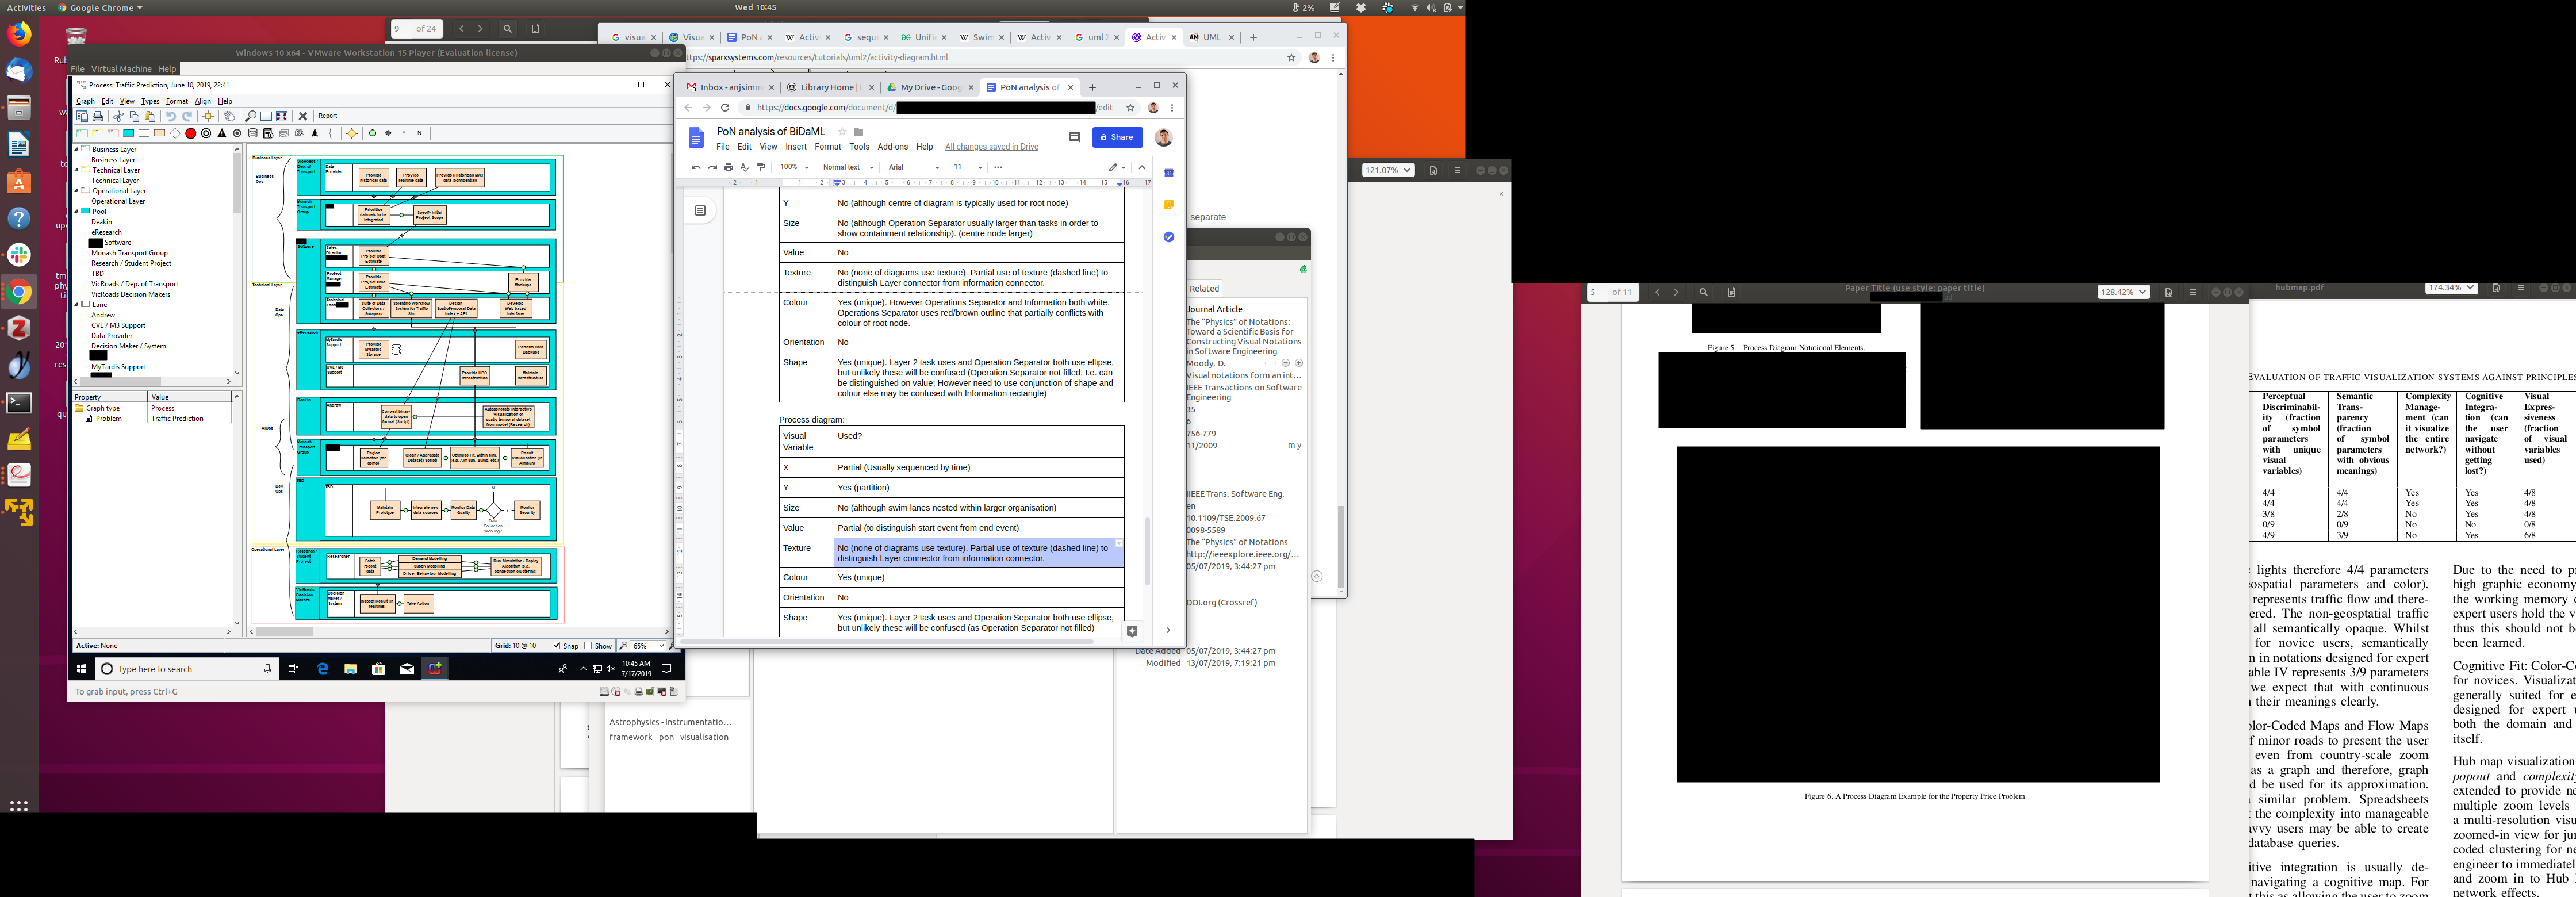
Task: Click the Report toolbar button
Action: click(x=328, y=116)
